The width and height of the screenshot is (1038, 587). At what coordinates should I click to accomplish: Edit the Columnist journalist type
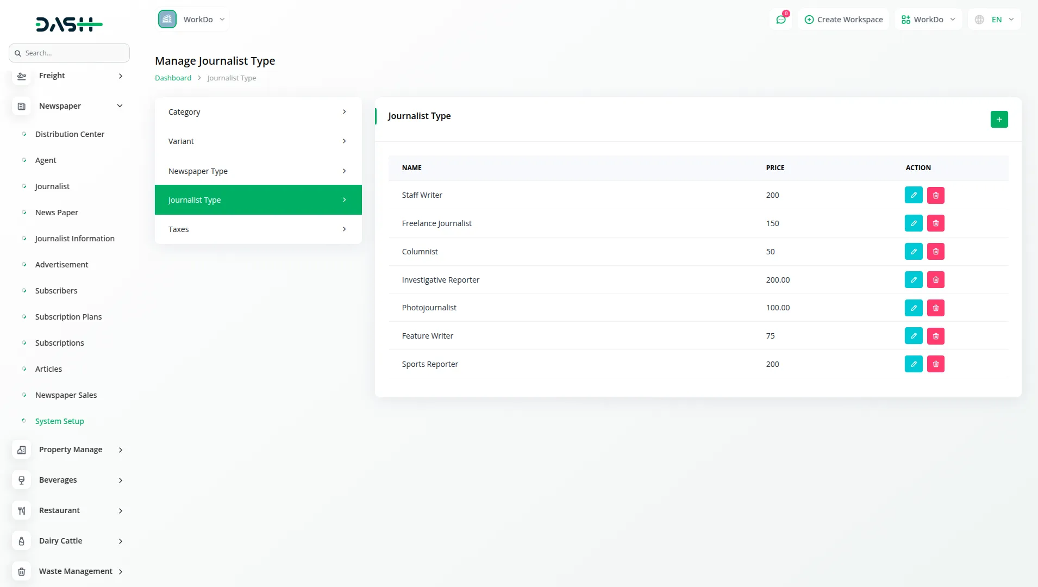(913, 252)
